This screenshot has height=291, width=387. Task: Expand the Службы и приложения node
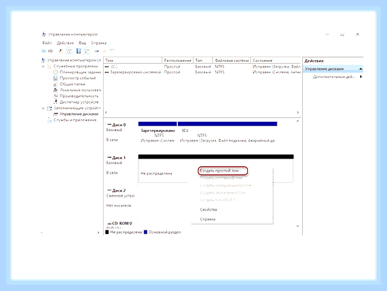point(44,120)
